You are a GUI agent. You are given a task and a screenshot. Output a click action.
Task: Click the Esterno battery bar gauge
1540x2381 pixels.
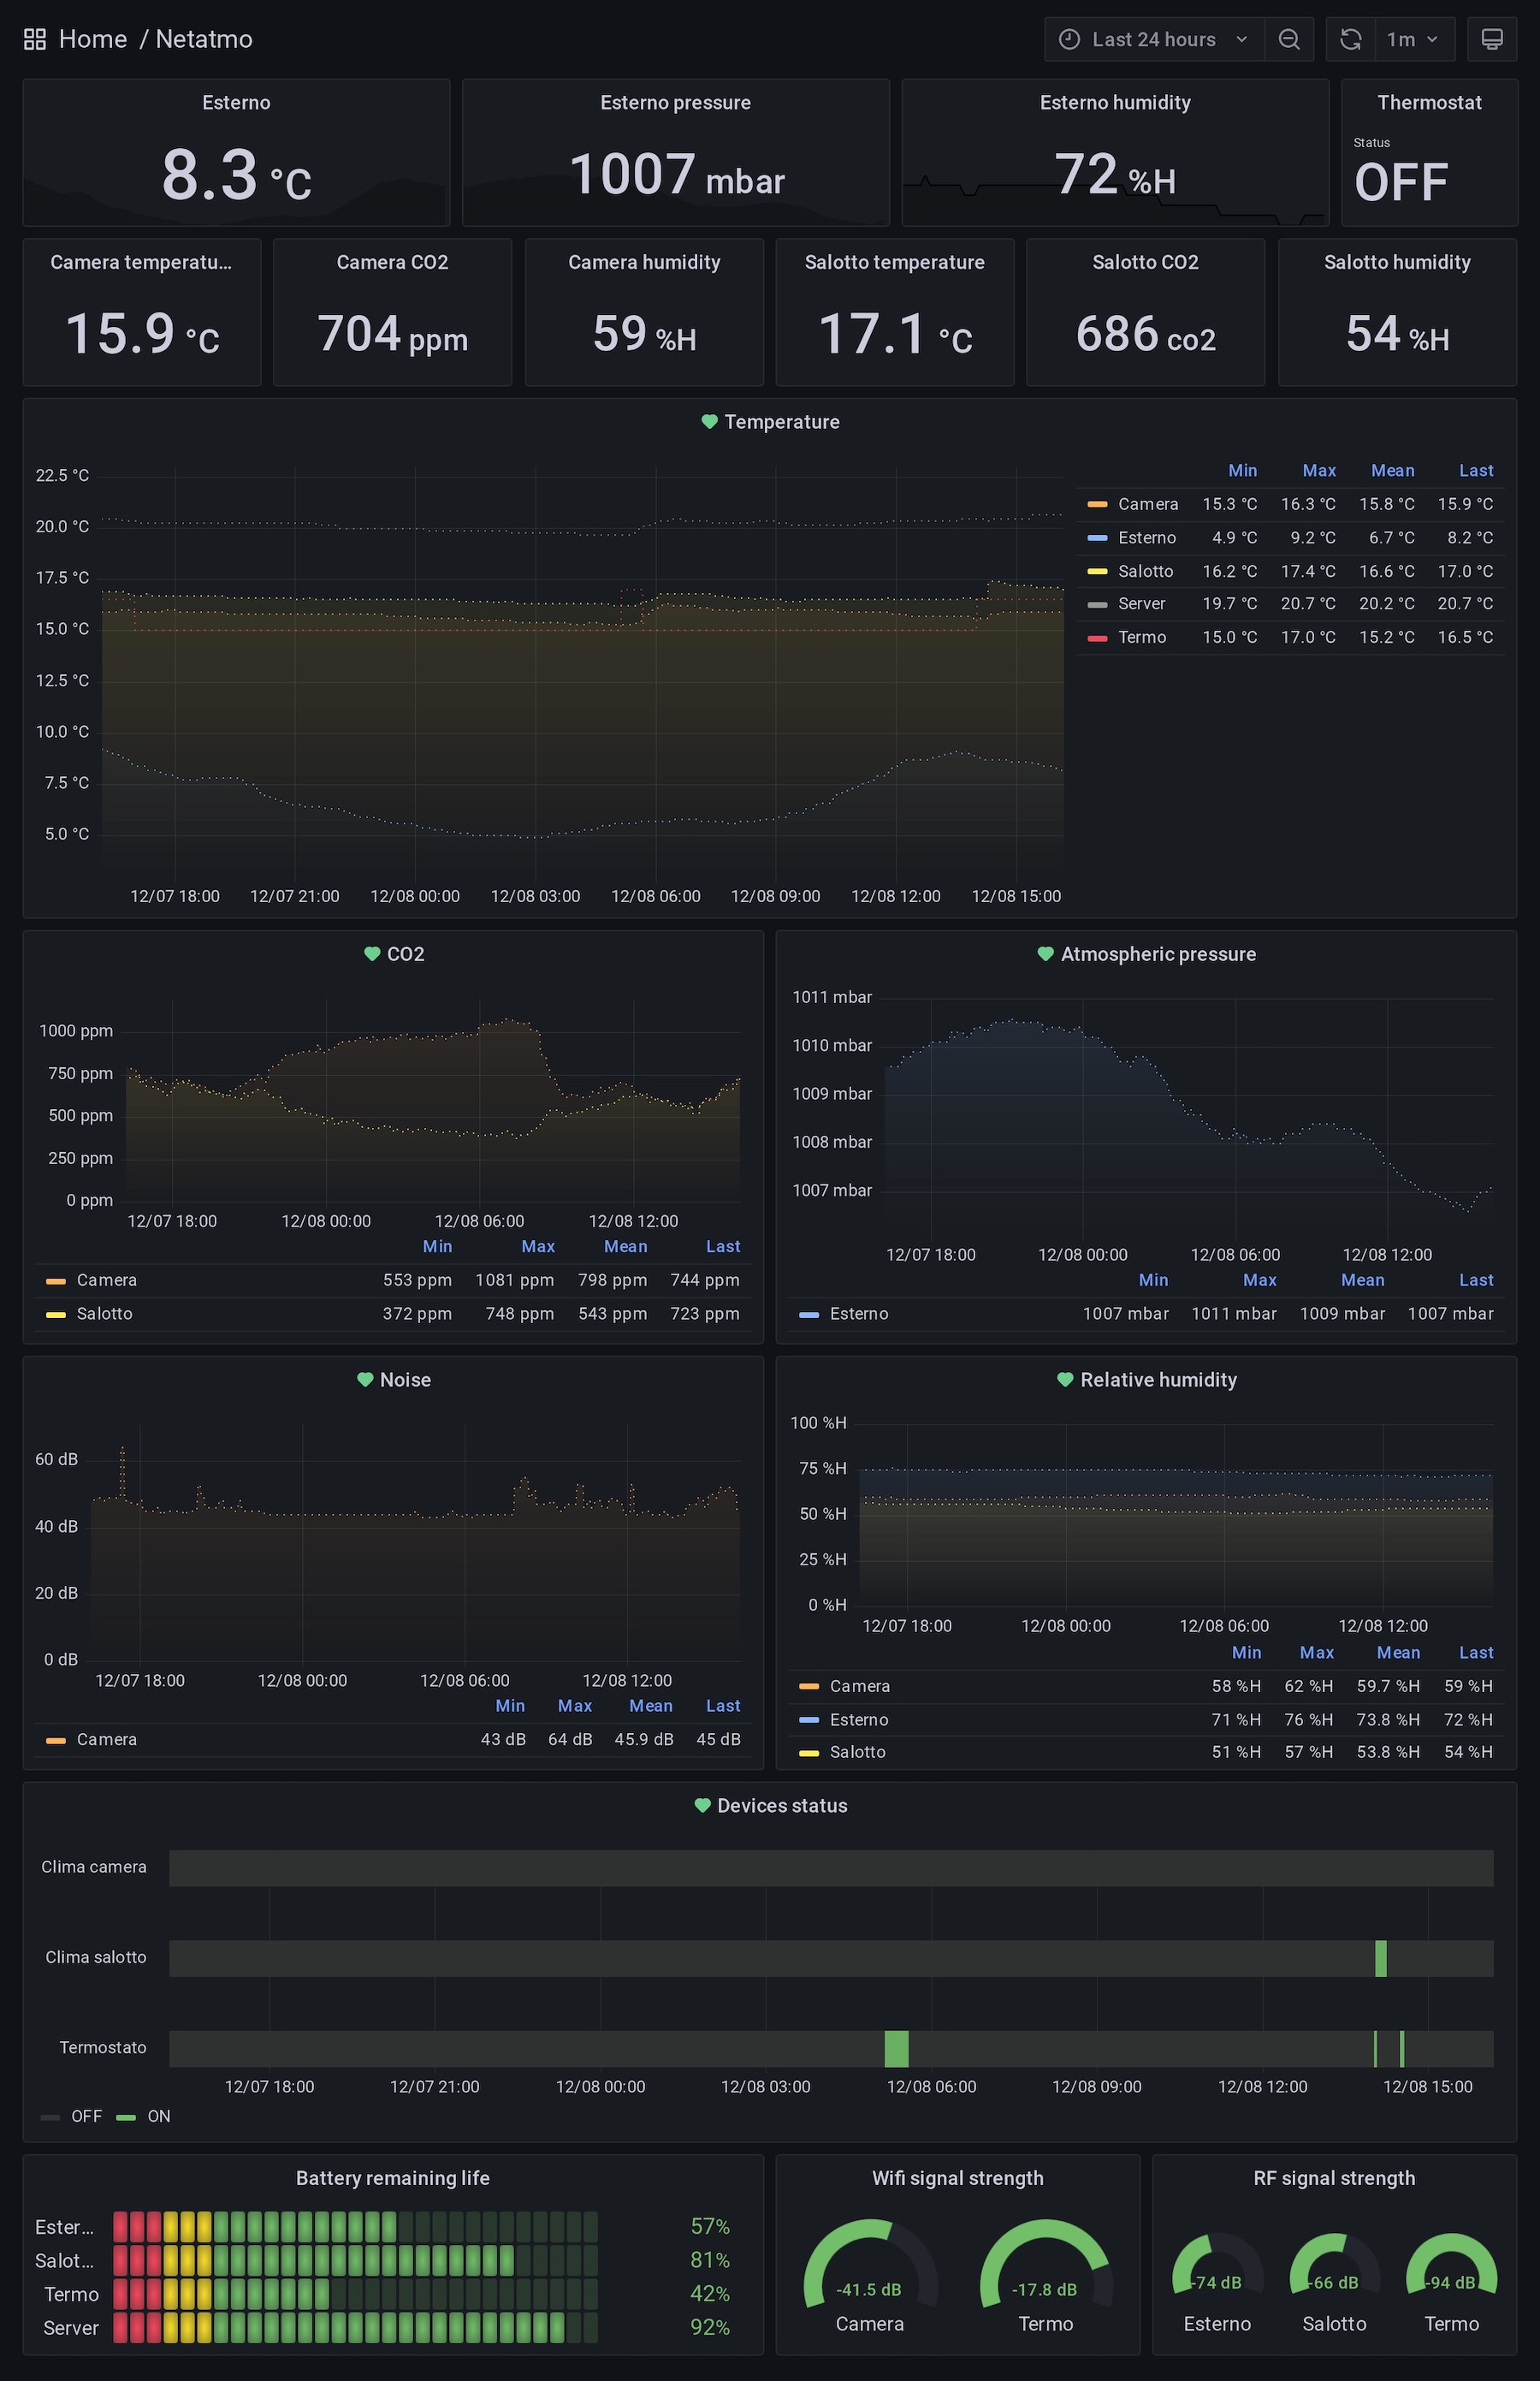[355, 2227]
